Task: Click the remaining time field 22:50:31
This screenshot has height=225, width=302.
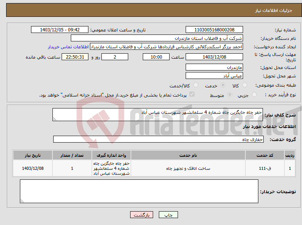Action: click(x=75, y=57)
